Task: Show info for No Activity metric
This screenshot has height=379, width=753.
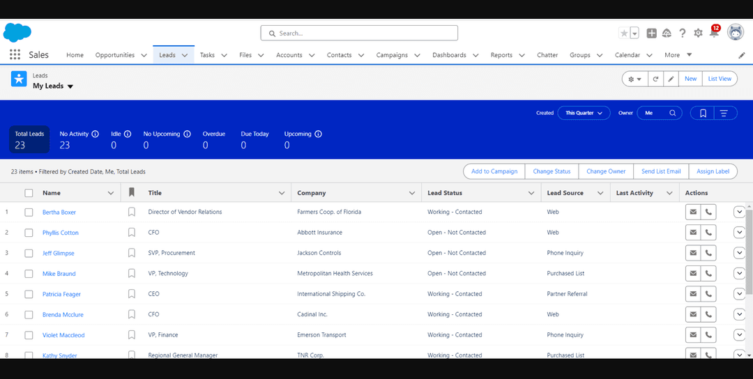Action: pyautogui.click(x=95, y=134)
